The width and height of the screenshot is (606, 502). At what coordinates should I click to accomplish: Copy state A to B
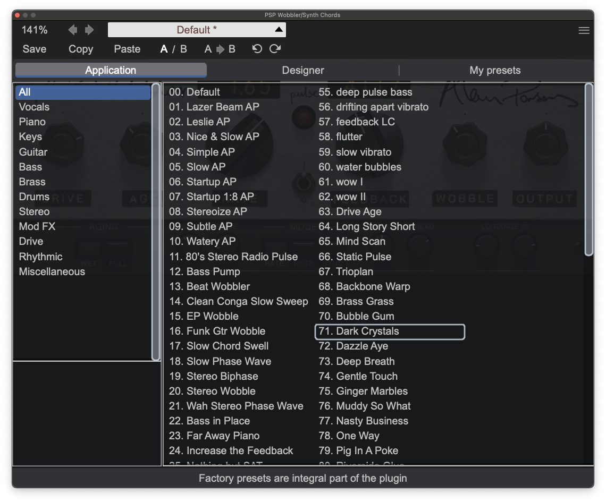220,49
